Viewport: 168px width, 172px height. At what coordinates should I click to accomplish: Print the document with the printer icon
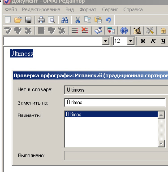click(x=41, y=20)
